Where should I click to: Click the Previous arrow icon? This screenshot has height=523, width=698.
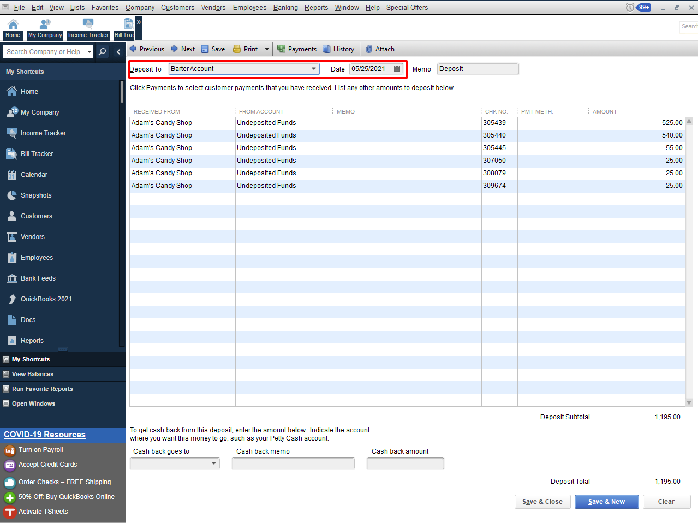pyautogui.click(x=133, y=49)
